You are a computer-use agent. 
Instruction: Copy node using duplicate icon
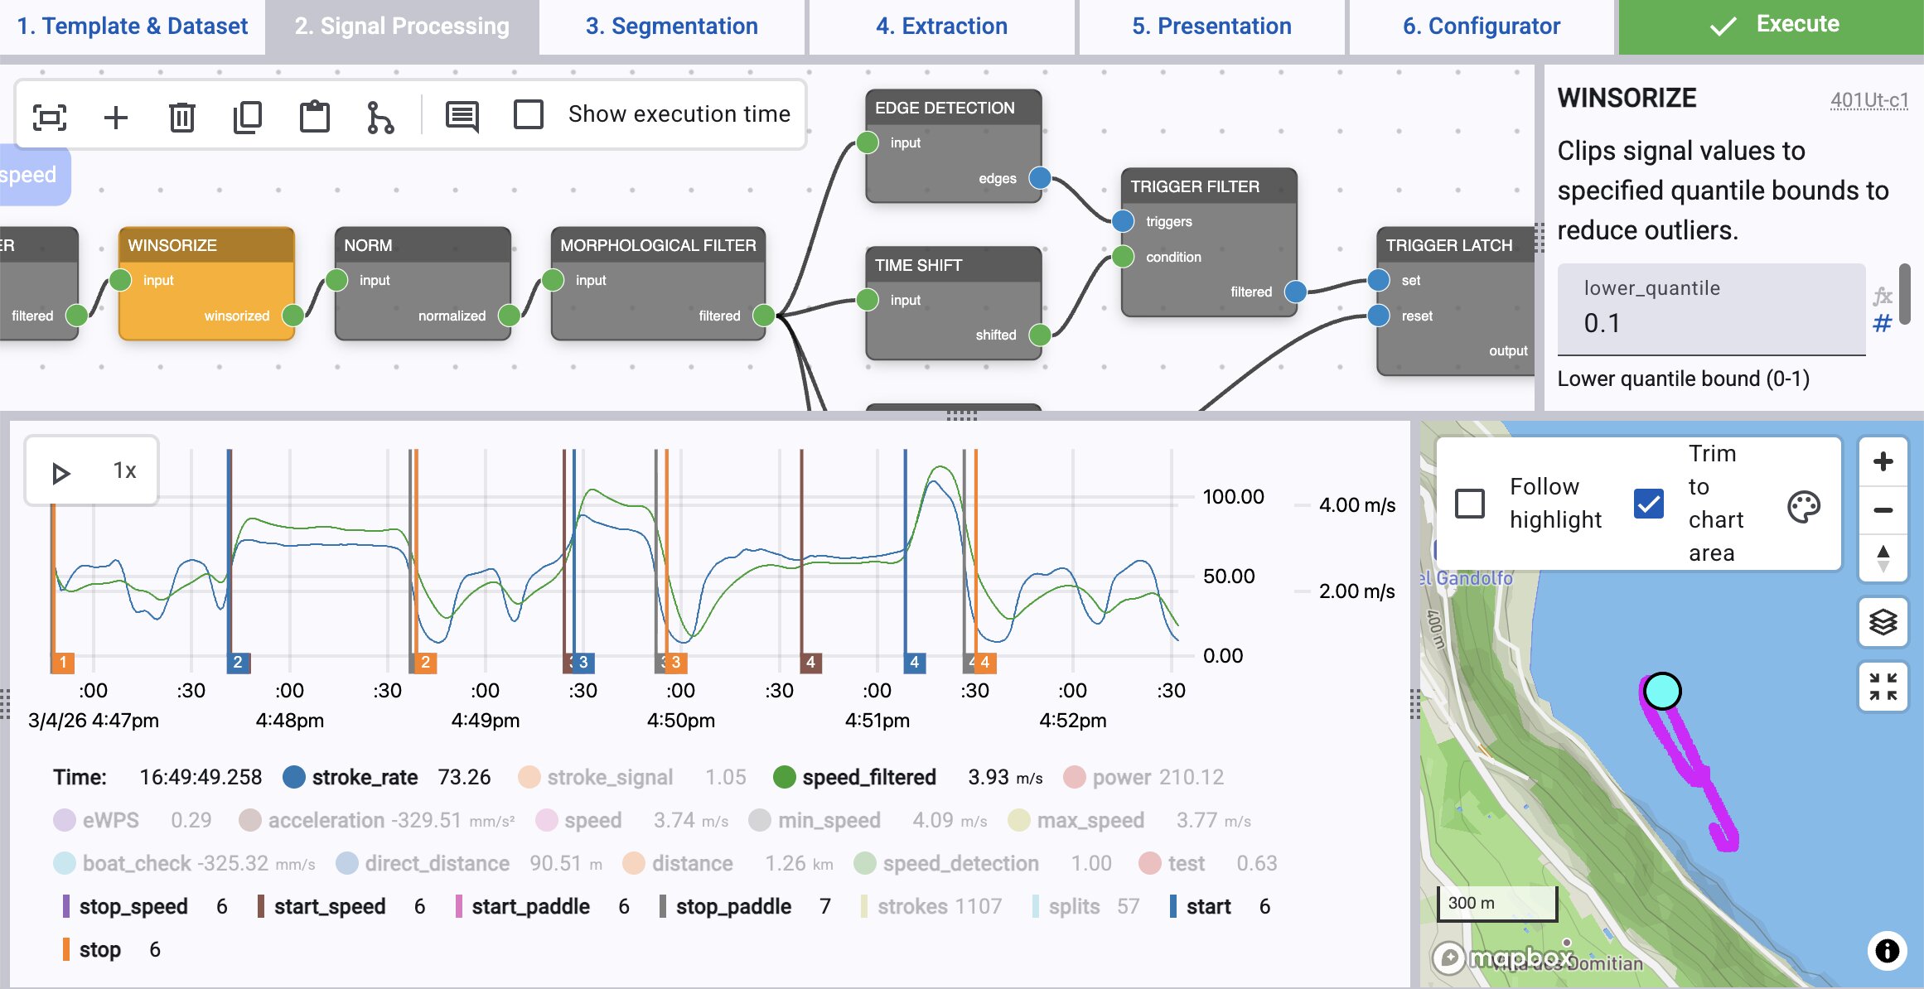point(248,117)
